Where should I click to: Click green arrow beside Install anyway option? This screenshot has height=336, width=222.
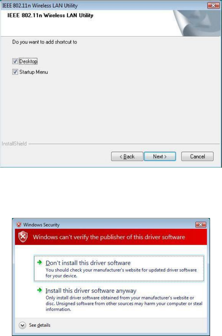click(39, 290)
